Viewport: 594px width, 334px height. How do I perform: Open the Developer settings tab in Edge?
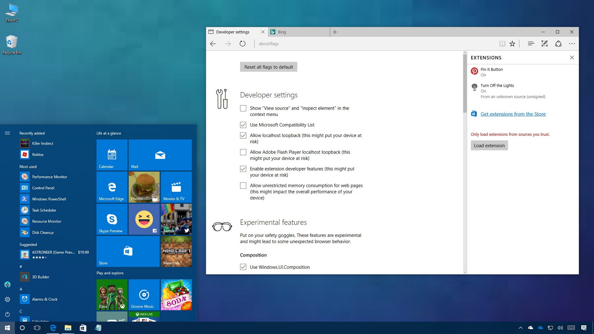[x=233, y=31]
